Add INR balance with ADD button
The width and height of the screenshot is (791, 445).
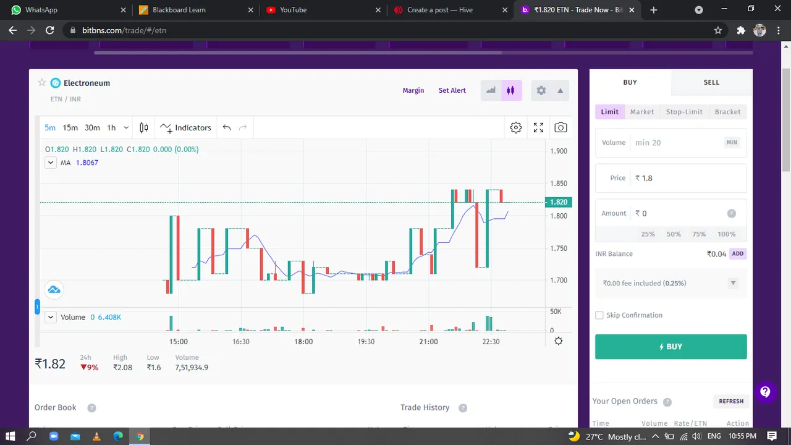click(738, 253)
